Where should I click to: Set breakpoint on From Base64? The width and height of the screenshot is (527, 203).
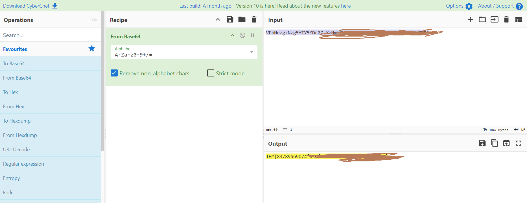252,35
